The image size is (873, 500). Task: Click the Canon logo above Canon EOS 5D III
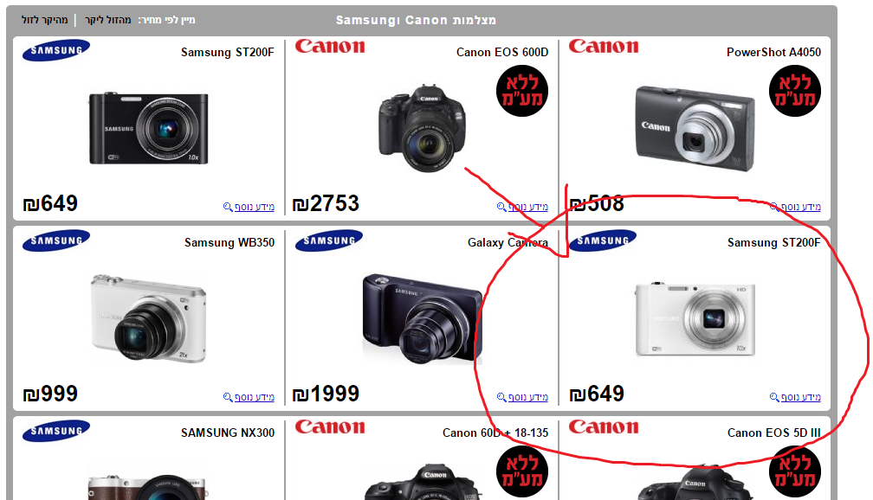(603, 426)
